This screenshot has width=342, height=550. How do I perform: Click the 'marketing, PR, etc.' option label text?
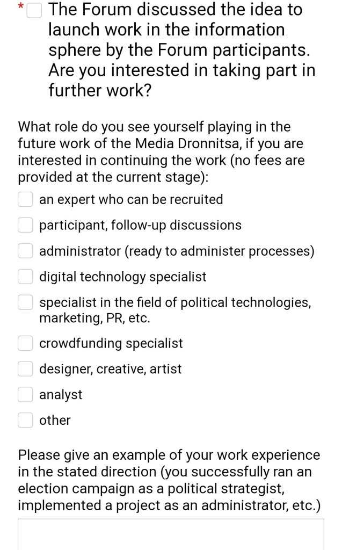pyautogui.click(x=94, y=317)
